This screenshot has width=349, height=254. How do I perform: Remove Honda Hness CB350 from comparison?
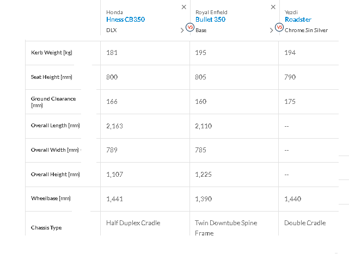click(184, 7)
